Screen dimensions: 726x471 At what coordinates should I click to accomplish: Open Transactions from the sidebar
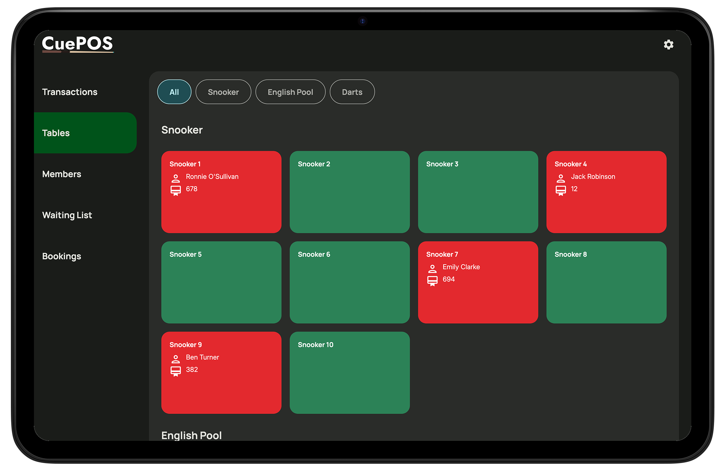point(70,92)
